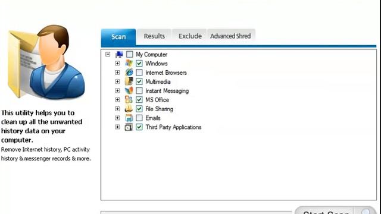Click the Emails envelope icon

[129, 118]
